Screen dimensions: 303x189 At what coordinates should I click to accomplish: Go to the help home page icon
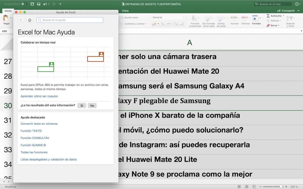pyautogui.click(x=30, y=20)
